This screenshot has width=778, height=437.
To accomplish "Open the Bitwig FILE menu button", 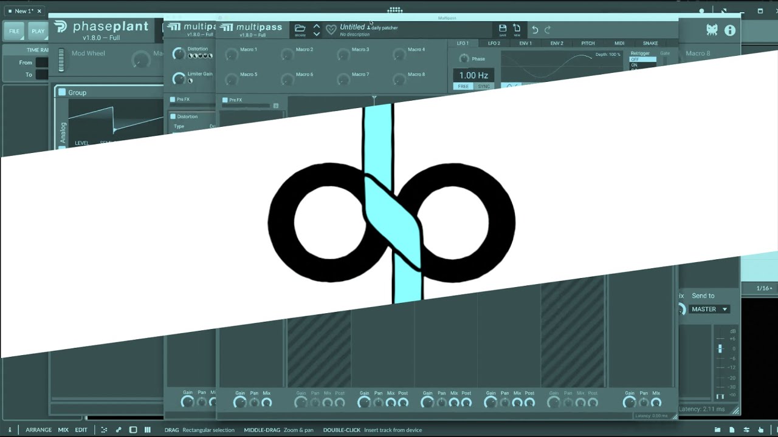I will click(14, 31).
